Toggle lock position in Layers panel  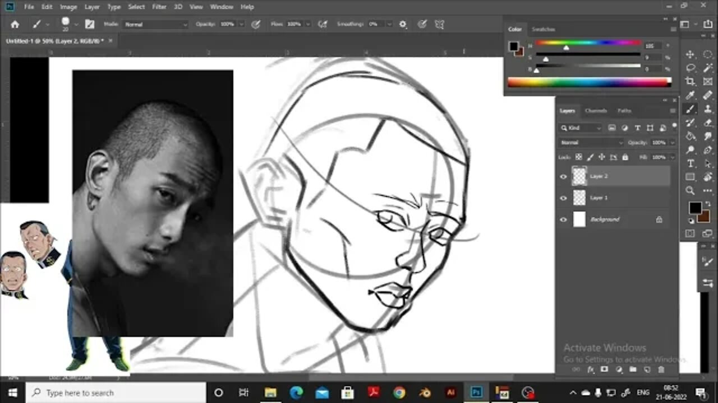[602, 157]
